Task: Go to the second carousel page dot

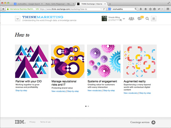Action: click(x=88, y=106)
